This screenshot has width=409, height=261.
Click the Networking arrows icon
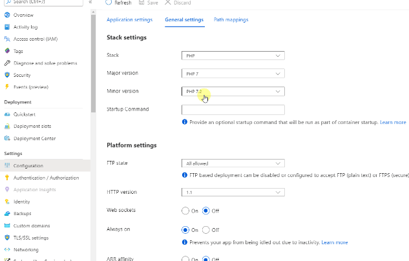click(x=7, y=249)
